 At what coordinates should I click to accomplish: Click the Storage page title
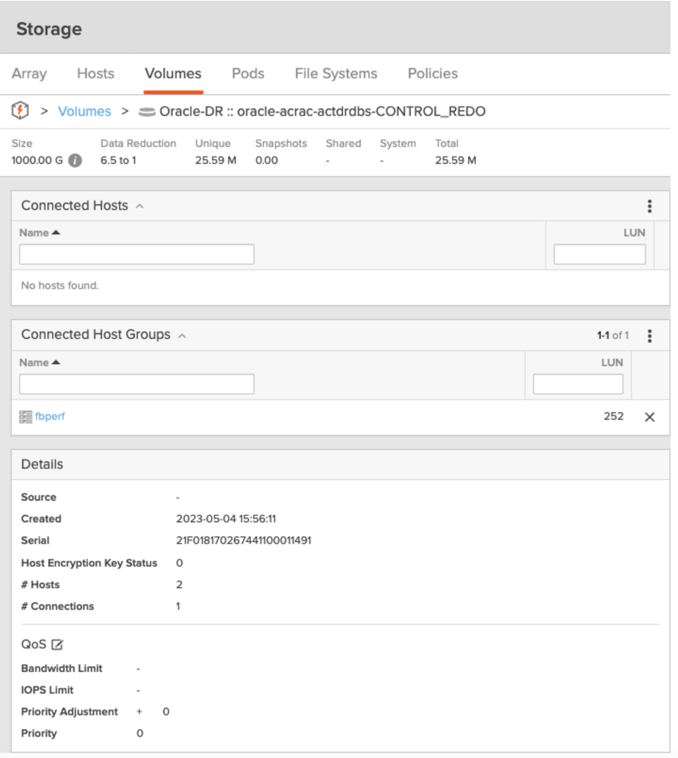pos(49,29)
